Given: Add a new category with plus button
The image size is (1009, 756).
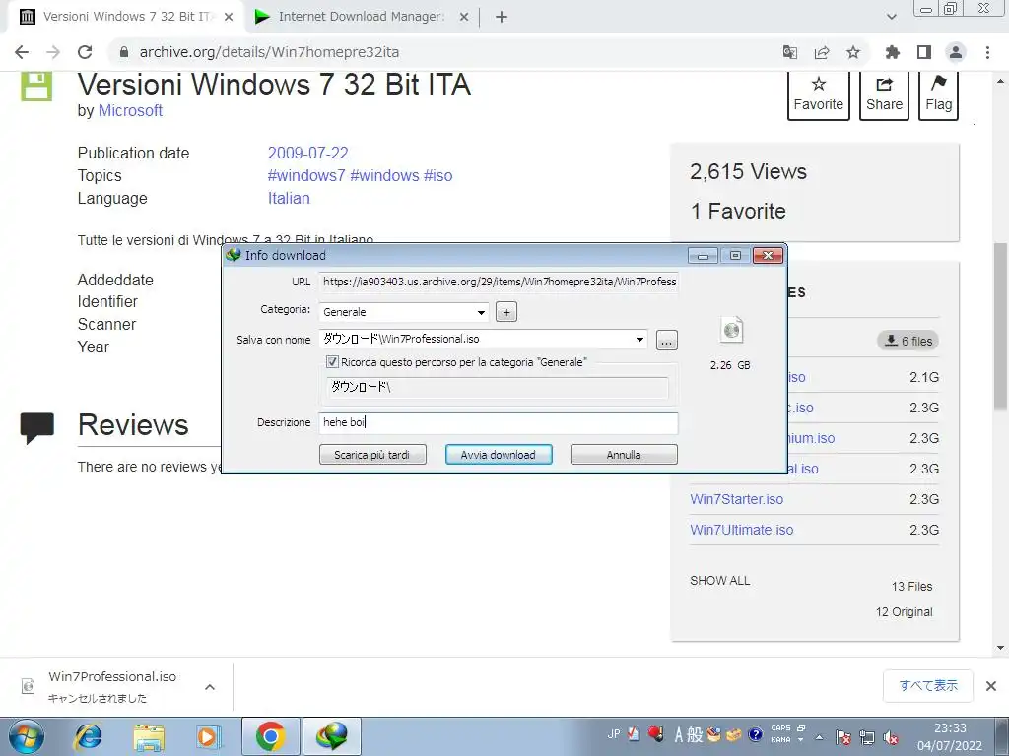Looking at the screenshot, I should 506,312.
